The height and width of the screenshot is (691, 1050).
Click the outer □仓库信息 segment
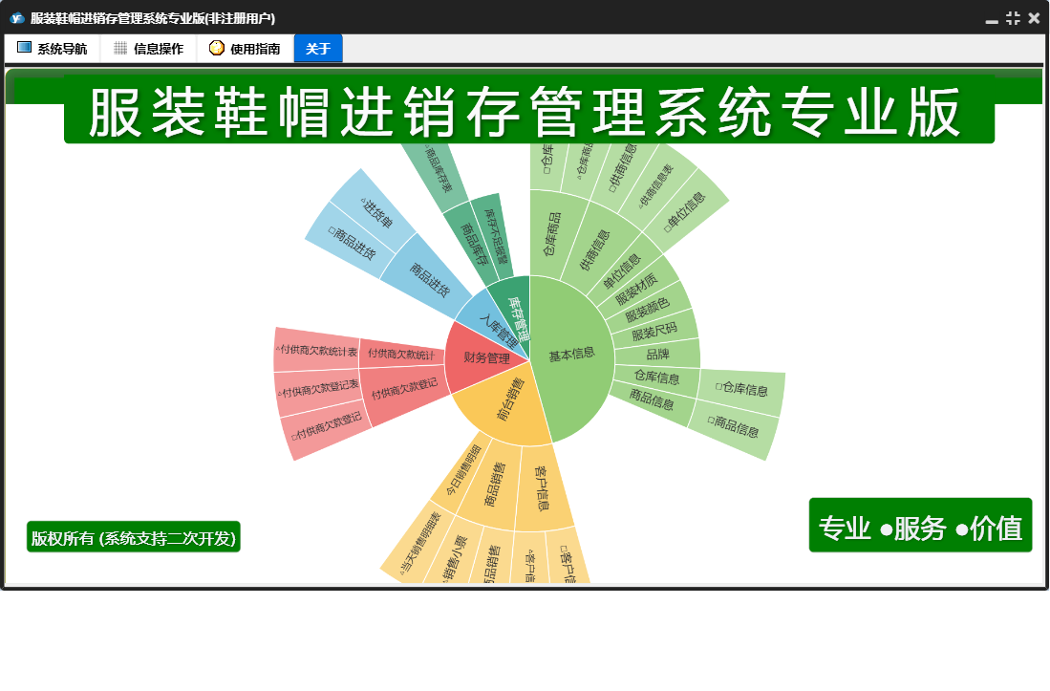pos(741,388)
